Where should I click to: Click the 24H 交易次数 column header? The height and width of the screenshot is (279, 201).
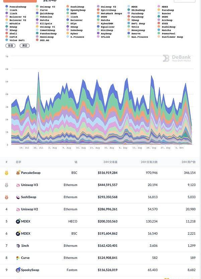[x=149, y=162]
